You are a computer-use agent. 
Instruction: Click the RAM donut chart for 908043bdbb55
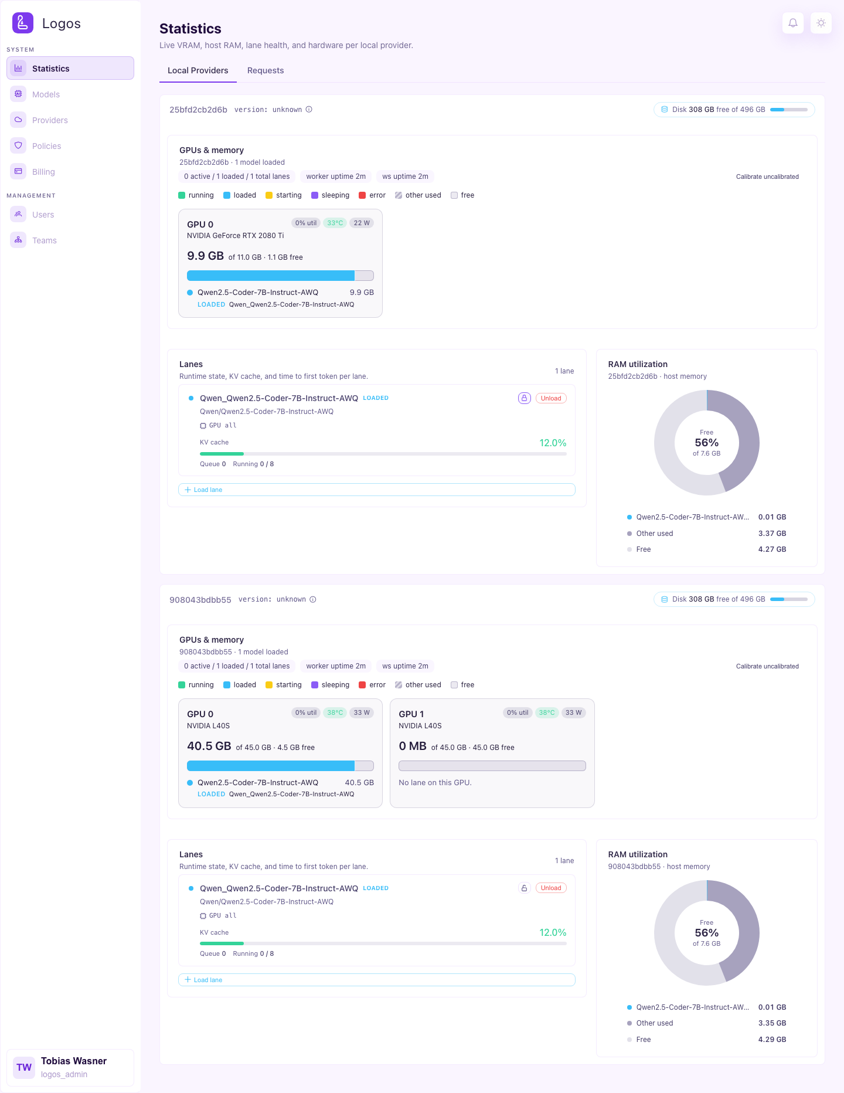pos(707,933)
